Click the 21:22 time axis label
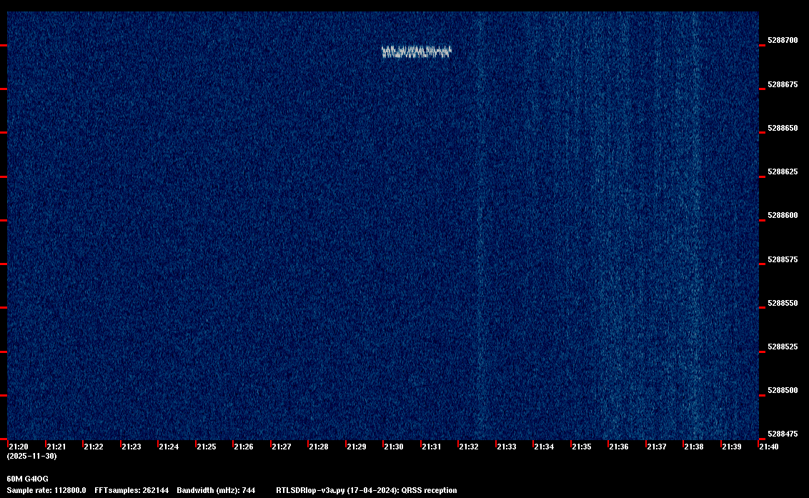 pos(94,447)
